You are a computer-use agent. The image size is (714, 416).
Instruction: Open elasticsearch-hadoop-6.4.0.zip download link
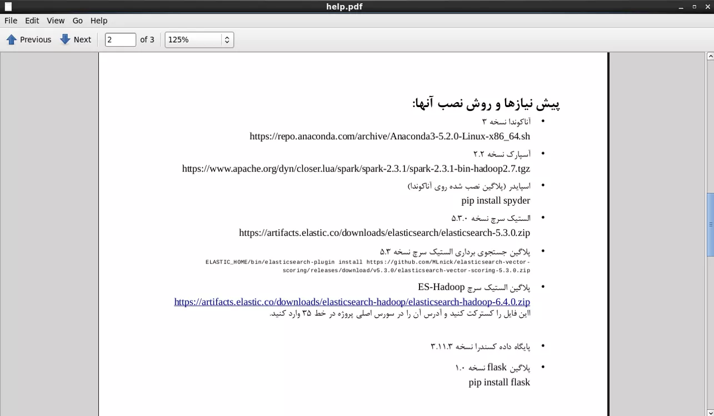pyautogui.click(x=352, y=302)
